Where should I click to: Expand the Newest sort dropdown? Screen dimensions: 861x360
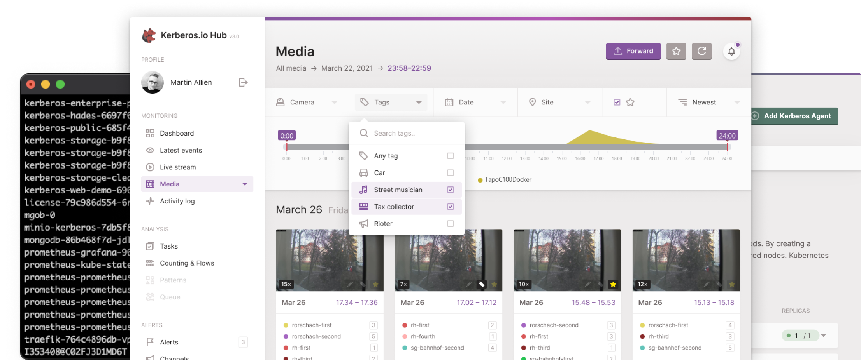(x=708, y=102)
